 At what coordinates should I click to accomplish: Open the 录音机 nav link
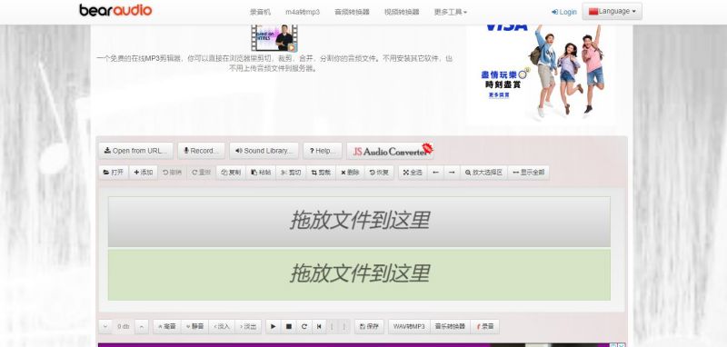260,12
